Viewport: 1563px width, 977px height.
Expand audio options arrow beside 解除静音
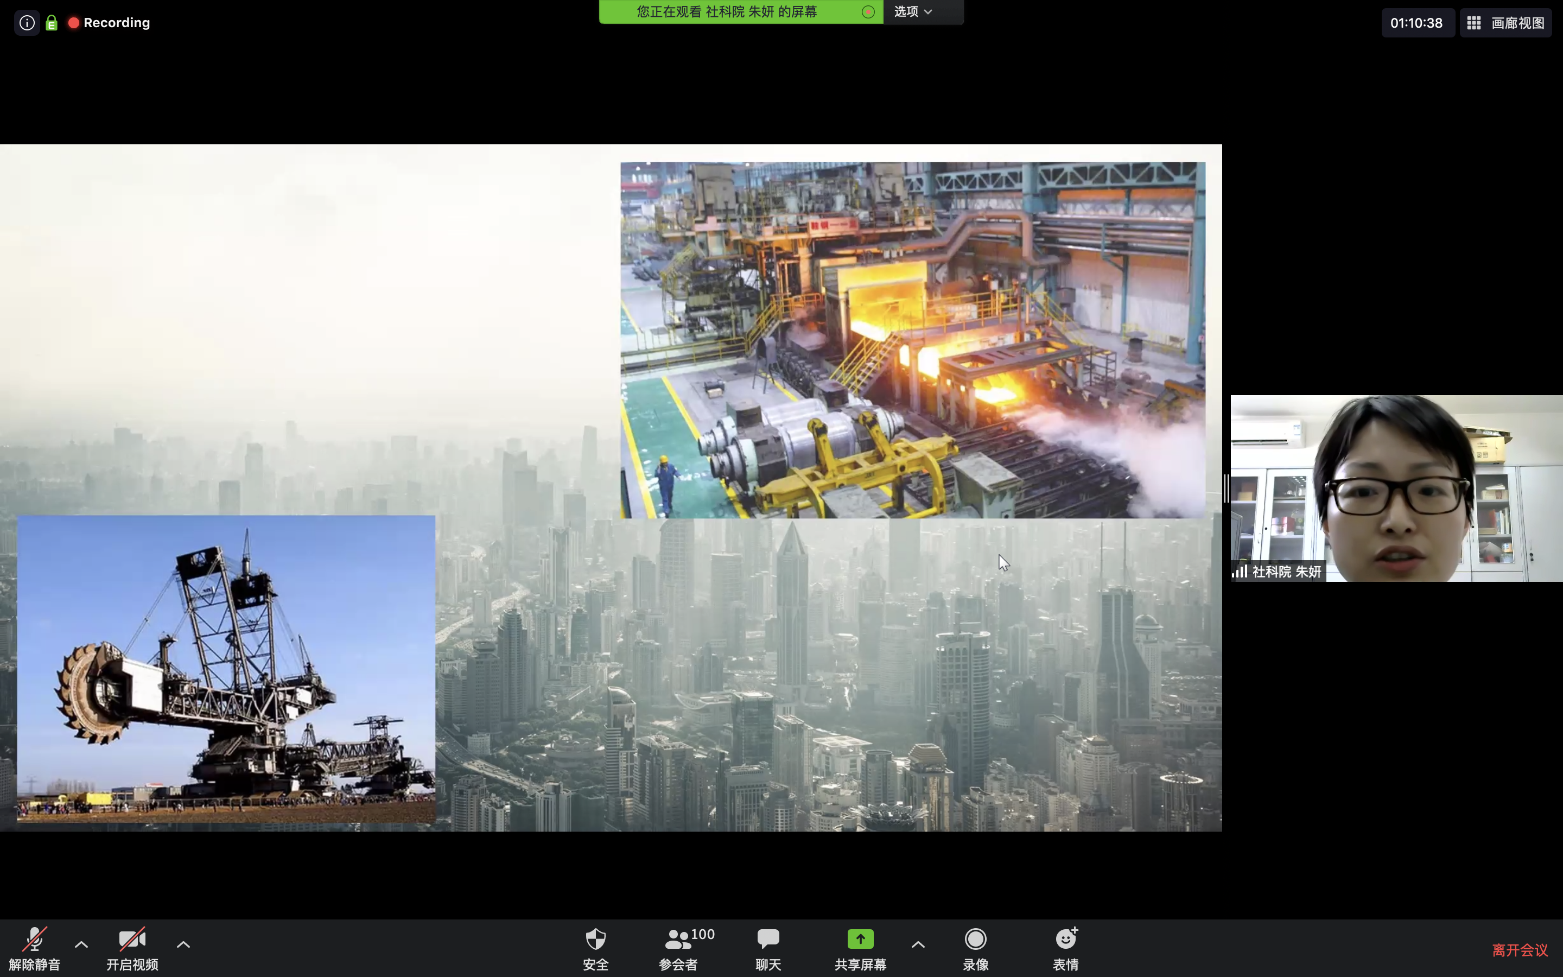81,944
